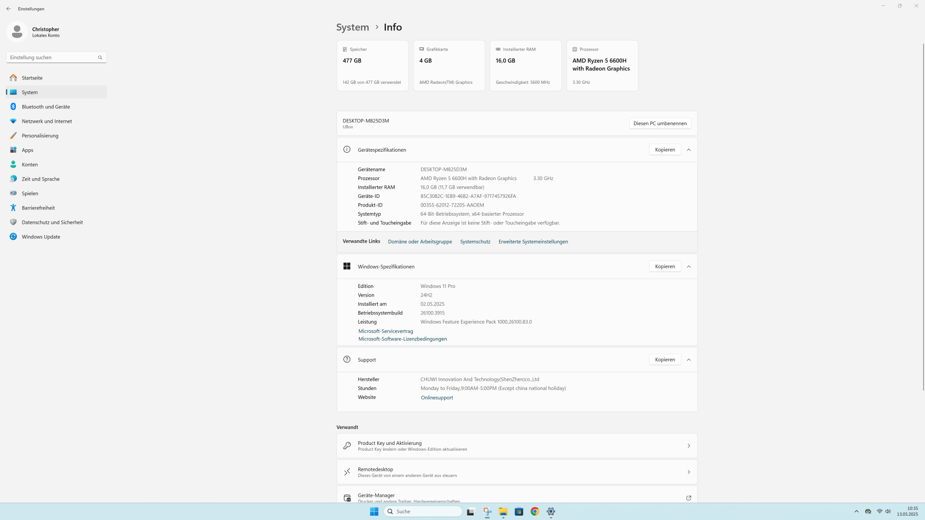Click the Betriebssystembuild value 26100.3915
Viewport: 925px width, 520px height.
(x=433, y=313)
